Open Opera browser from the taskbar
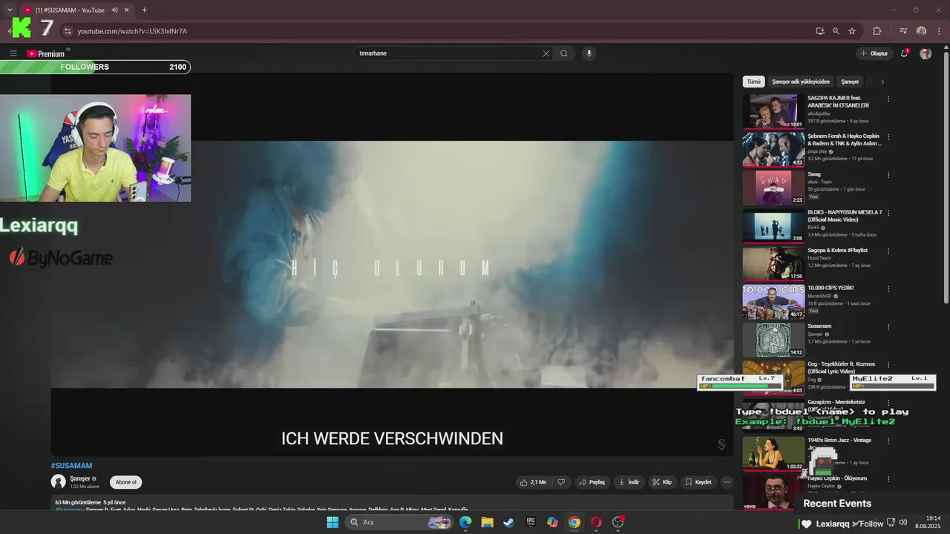Viewport: 950px width, 534px height. 596,522
